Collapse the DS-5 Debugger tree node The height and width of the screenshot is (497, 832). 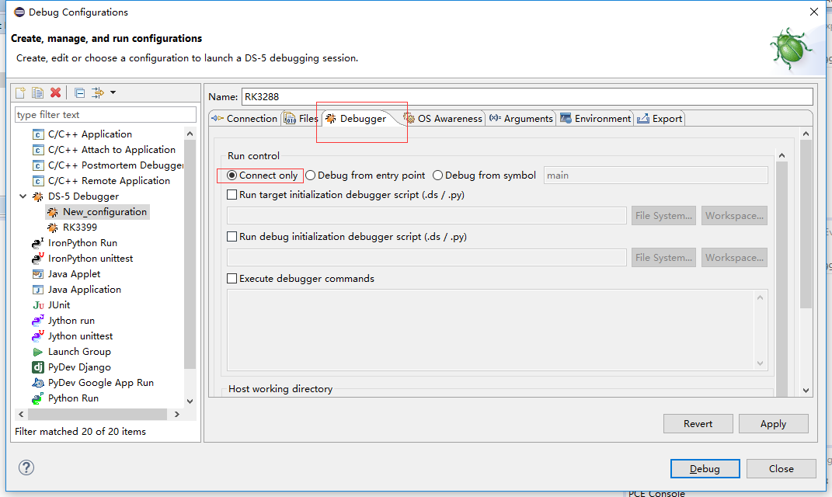[x=23, y=196]
